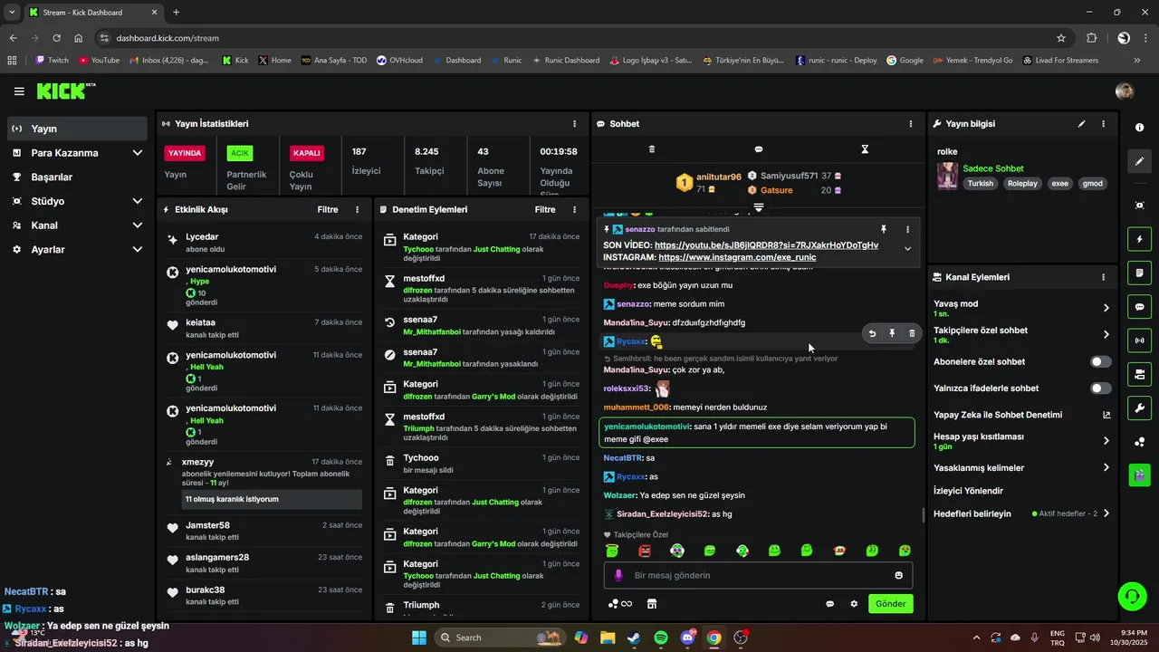Open the shop icon below chat input
This screenshot has height=652, width=1159.
click(x=651, y=604)
